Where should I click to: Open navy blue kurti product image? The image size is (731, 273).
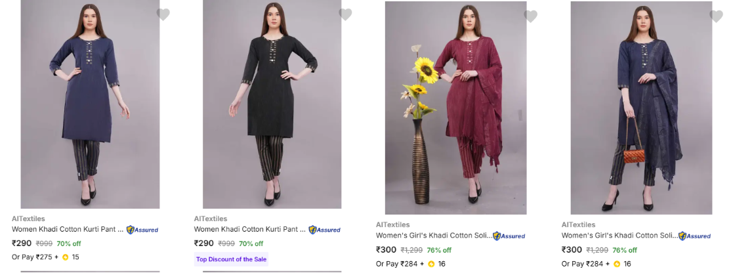(x=91, y=105)
